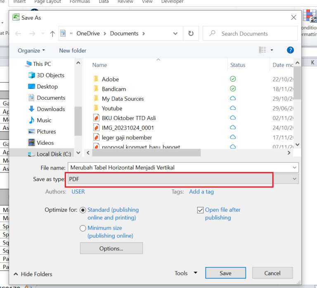Click the Save button
Viewport: 317px width, 288px height.
225,273
